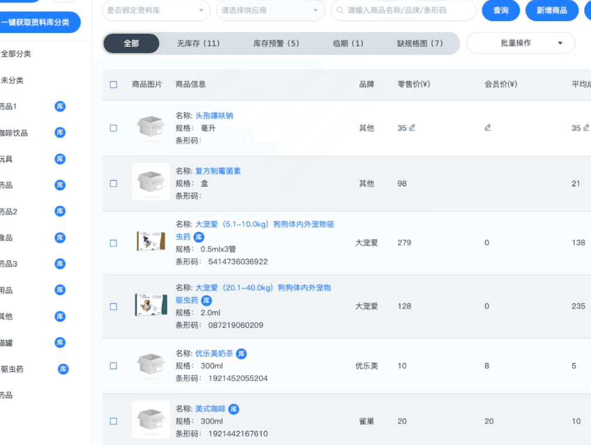Check the box for 大宠爱 20.1-40.0kg row

point(114,307)
